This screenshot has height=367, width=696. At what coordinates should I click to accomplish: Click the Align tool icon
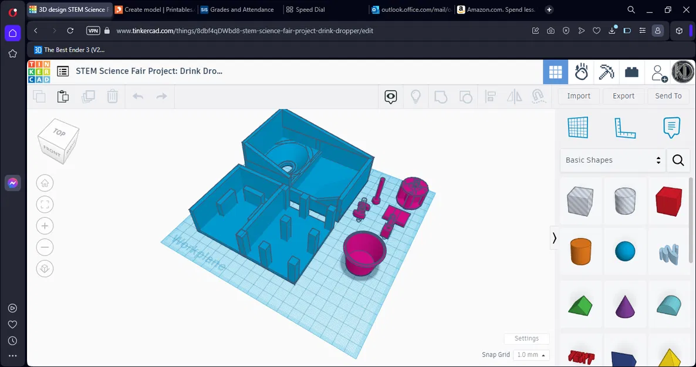(491, 96)
